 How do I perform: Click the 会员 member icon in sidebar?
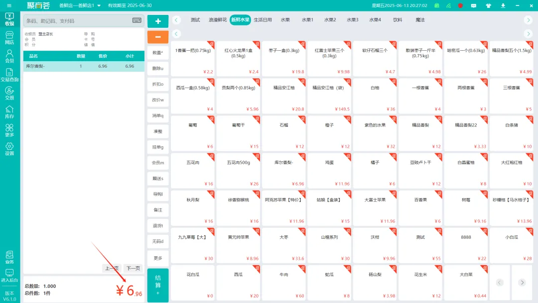tap(9, 56)
